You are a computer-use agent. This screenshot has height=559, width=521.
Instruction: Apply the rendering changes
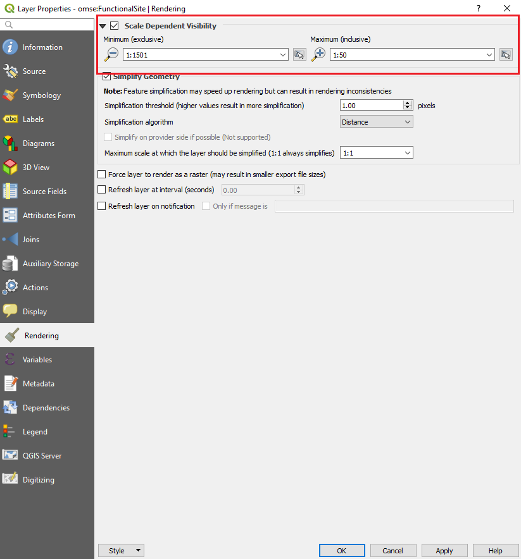pyautogui.click(x=444, y=550)
